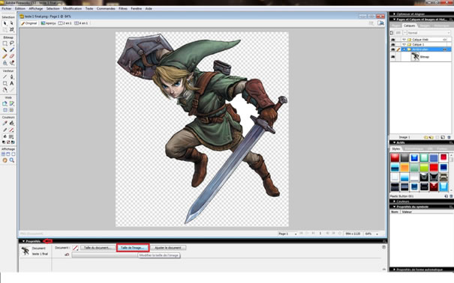Image resolution: width=454 pixels, height=283 pixels.
Task: Click the Taille de l'image button
Action: [x=133, y=248]
